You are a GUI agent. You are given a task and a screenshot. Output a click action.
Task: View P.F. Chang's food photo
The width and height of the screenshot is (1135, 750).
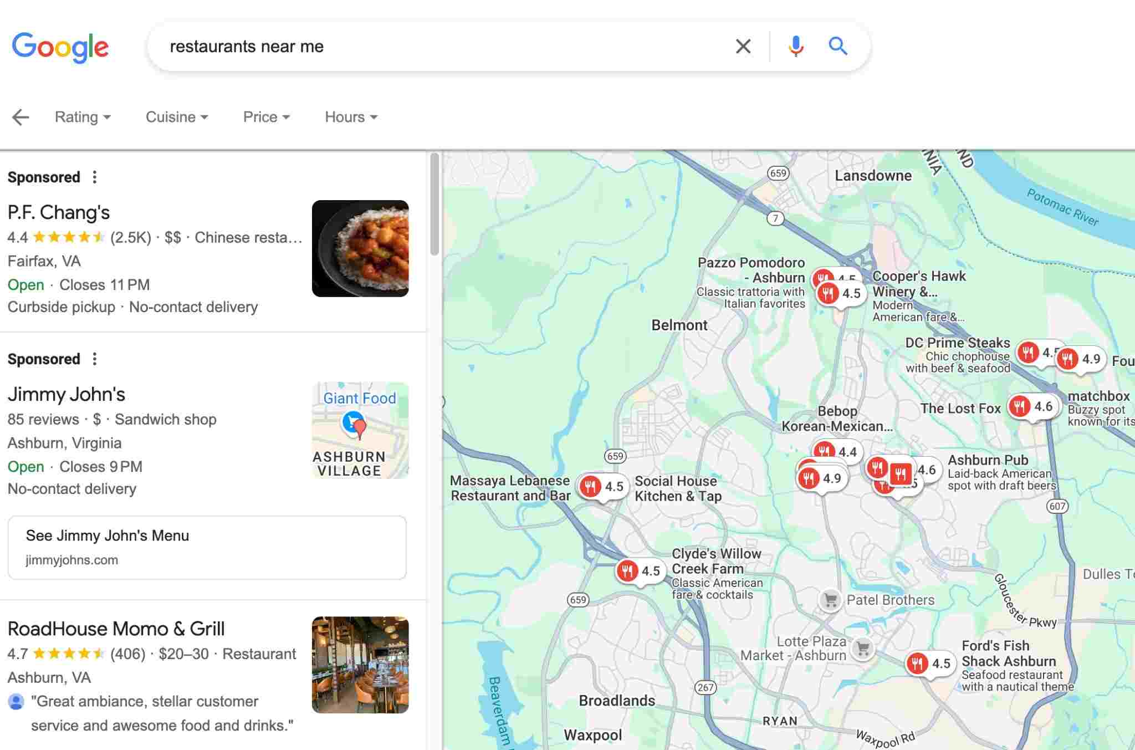360,248
